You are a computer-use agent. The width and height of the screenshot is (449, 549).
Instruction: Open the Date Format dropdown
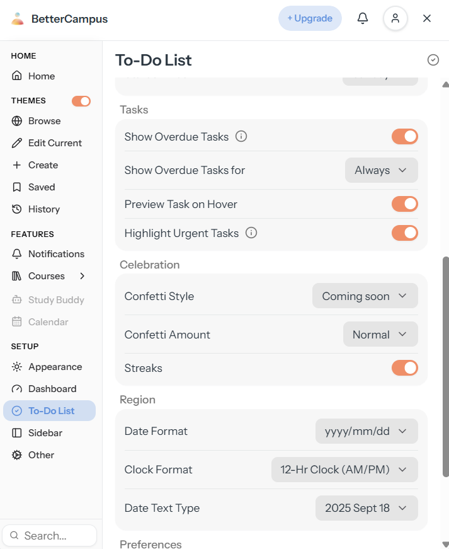click(367, 431)
